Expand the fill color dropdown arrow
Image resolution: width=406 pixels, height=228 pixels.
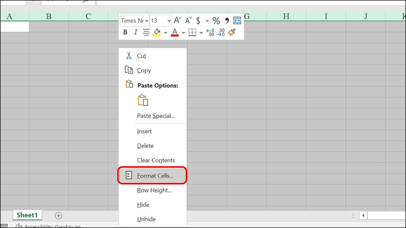click(165, 32)
